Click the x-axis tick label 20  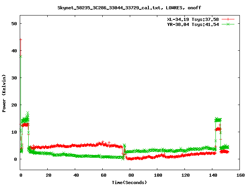coord(48,175)
